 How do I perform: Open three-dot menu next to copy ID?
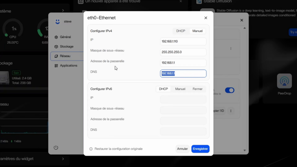231,111
